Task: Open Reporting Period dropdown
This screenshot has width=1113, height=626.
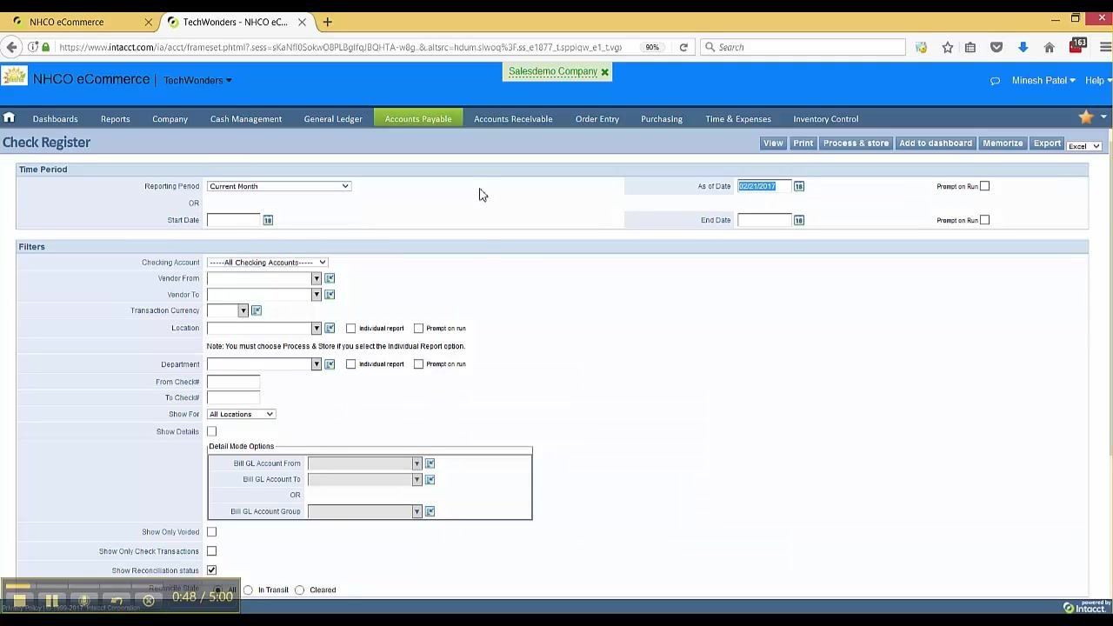Action: [x=278, y=186]
